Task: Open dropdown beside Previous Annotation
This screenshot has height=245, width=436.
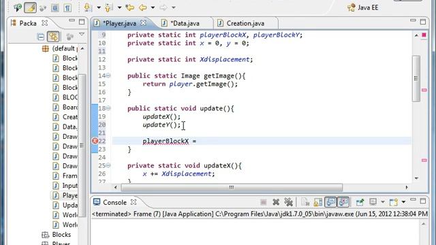Action: point(119,7)
